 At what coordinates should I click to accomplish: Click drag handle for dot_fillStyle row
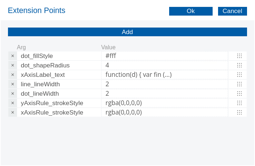point(239,56)
